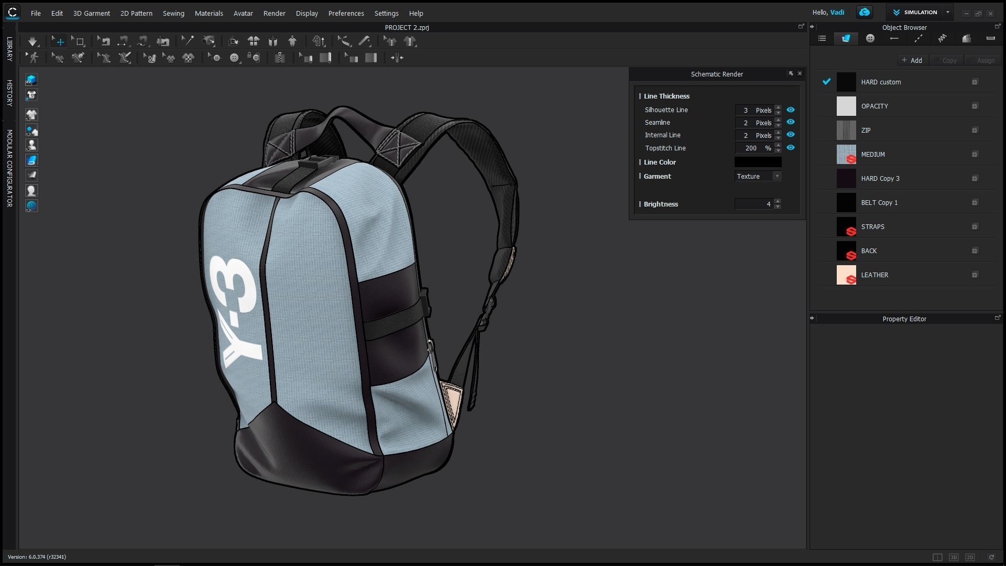Open the Fabric tab in Object Browser
Viewport: 1006px width, 566px height.
click(846, 38)
